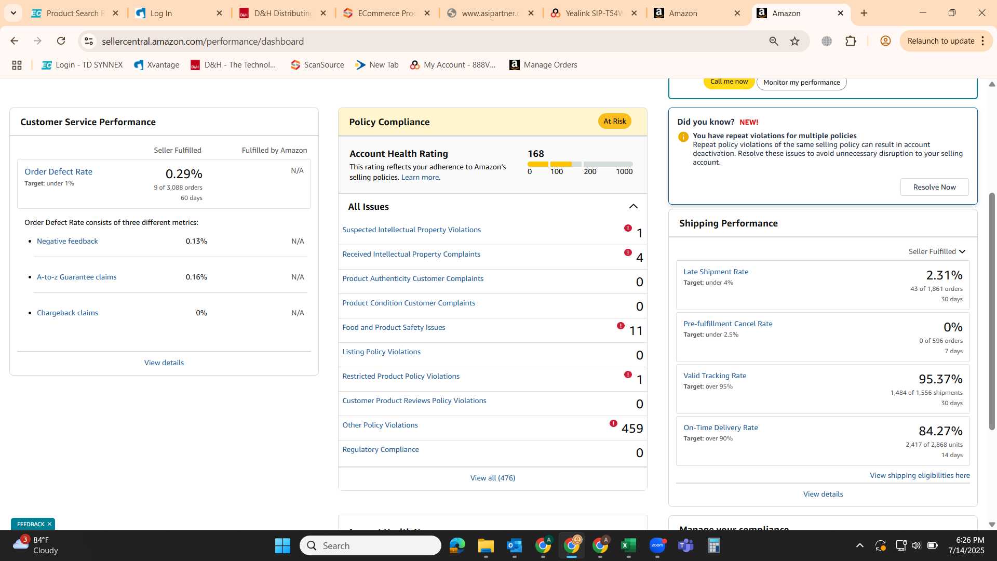
Task: Open File Explorer from taskbar
Action: (486, 545)
